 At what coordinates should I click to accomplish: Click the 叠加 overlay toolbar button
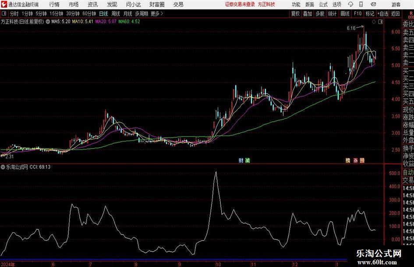tap(308, 14)
